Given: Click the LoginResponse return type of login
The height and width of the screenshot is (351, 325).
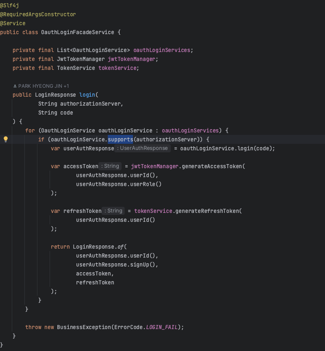Looking at the screenshot, I should [x=55, y=95].
